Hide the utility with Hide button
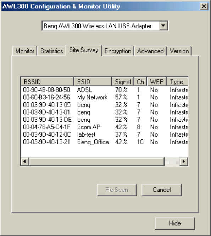 coord(175,223)
